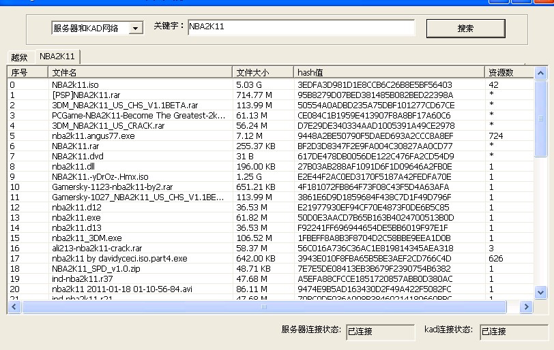
Task: Select the NBA2k11.iso file row
Action: tap(271, 84)
